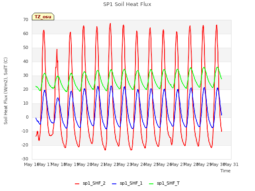This screenshot has height=191, width=255.
Task: Toggle the sp1_SHF_2 legend entry
Action: (x=90, y=183)
